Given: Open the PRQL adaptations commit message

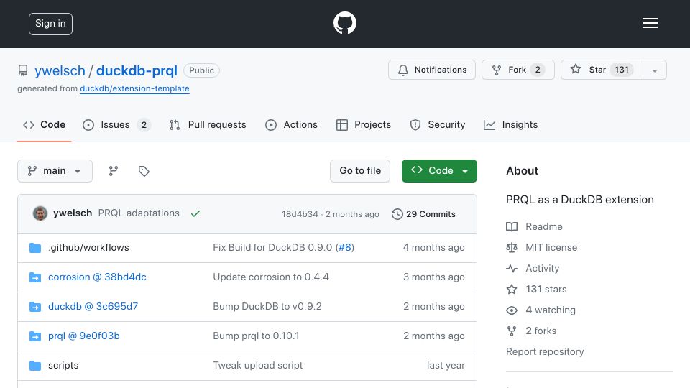Looking at the screenshot, I should point(139,213).
